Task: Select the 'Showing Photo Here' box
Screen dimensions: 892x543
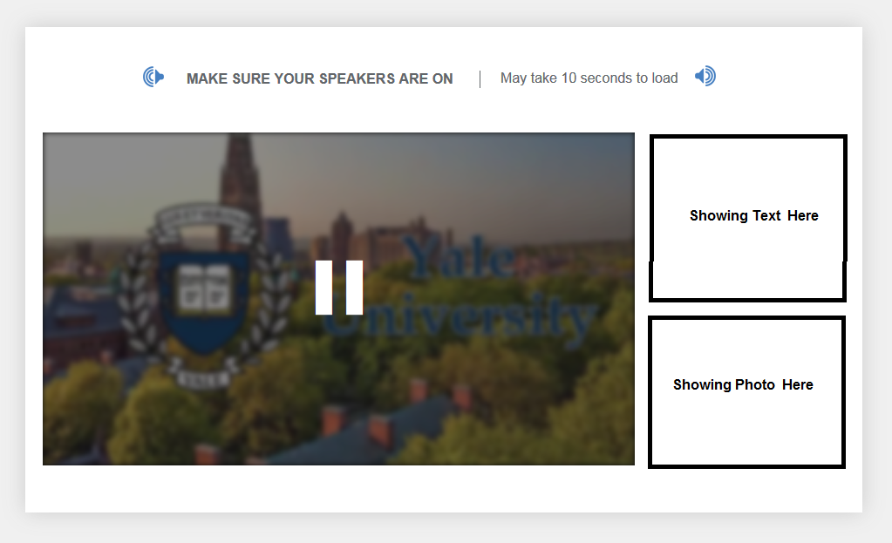Action: point(747,392)
